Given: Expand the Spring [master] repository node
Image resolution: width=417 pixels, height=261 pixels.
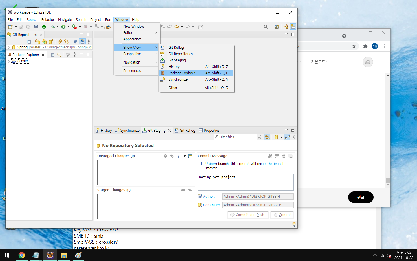Looking at the screenshot, I should coord(9,47).
